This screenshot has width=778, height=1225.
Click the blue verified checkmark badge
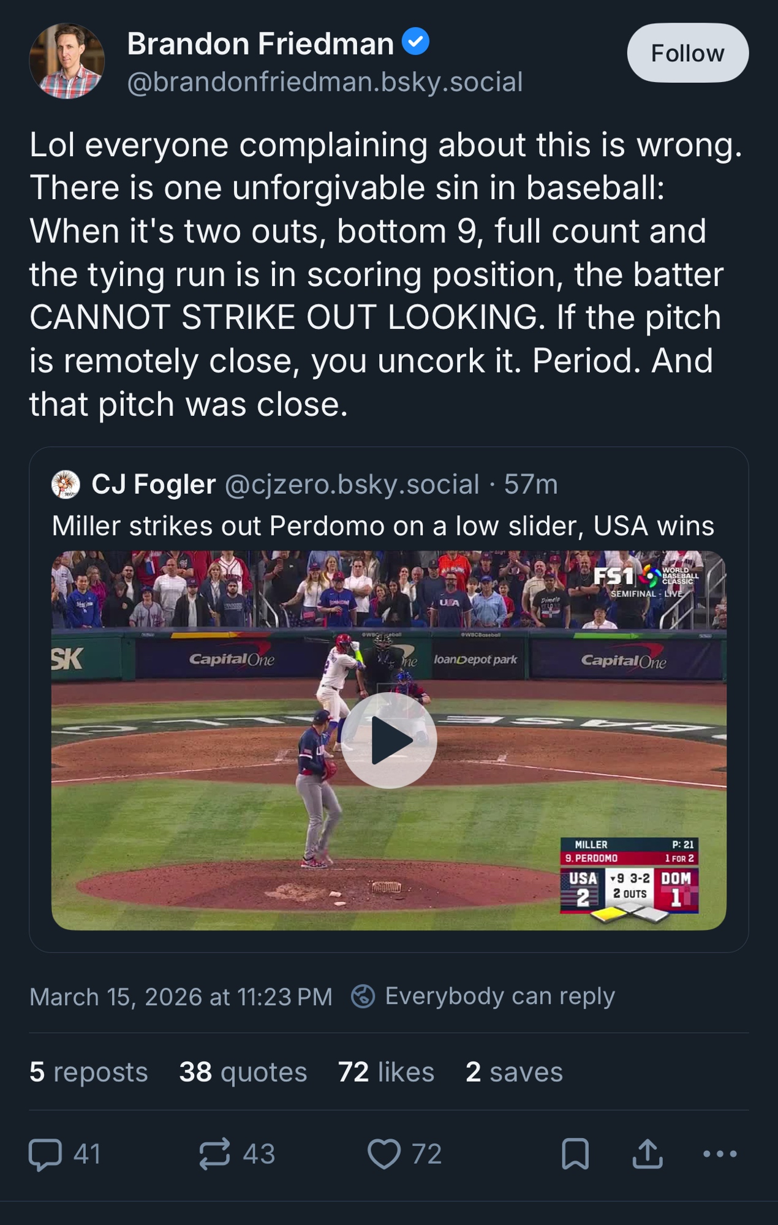coord(415,42)
